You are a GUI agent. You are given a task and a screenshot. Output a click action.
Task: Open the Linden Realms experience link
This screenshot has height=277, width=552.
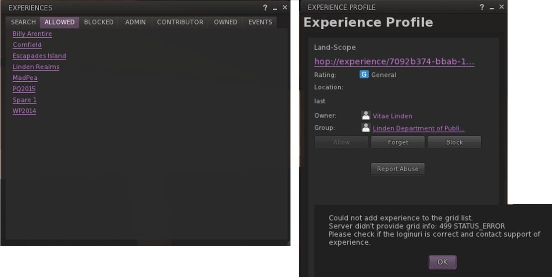pos(36,67)
